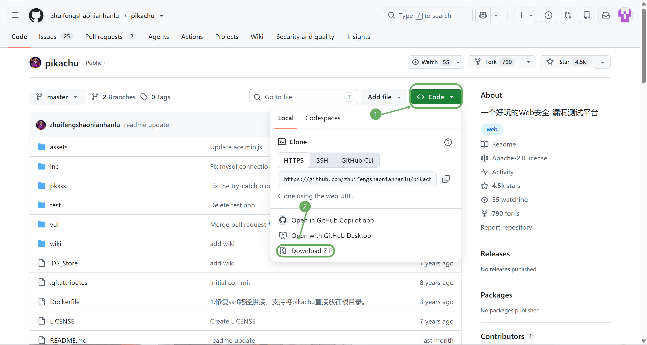The height and width of the screenshot is (345, 647).
Task: Click the pikachu repository owner avatar
Action: [35, 62]
